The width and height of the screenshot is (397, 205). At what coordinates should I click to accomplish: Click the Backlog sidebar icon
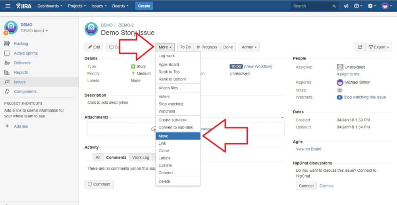pyautogui.click(x=7, y=44)
